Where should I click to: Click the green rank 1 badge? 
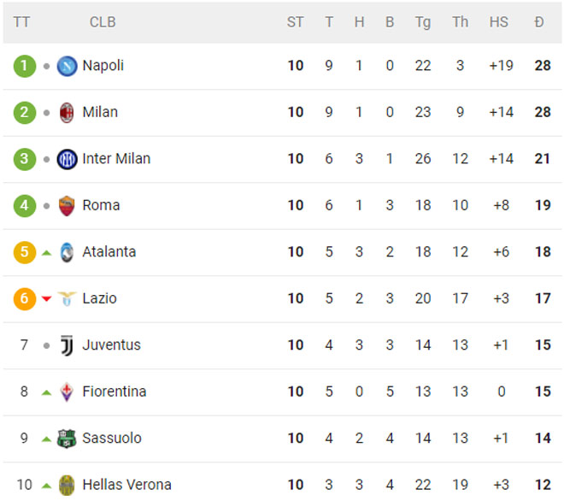(x=25, y=66)
